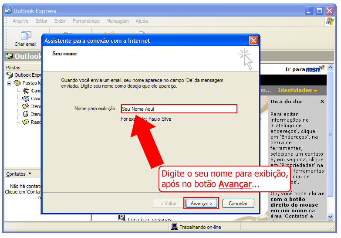Click the Localizar pessoas text
The image size is (341, 238).
pos(150,219)
